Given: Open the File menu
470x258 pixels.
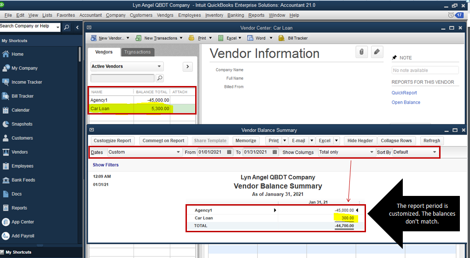Looking at the screenshot, I should pyautogui.click(x=8, y=15).
